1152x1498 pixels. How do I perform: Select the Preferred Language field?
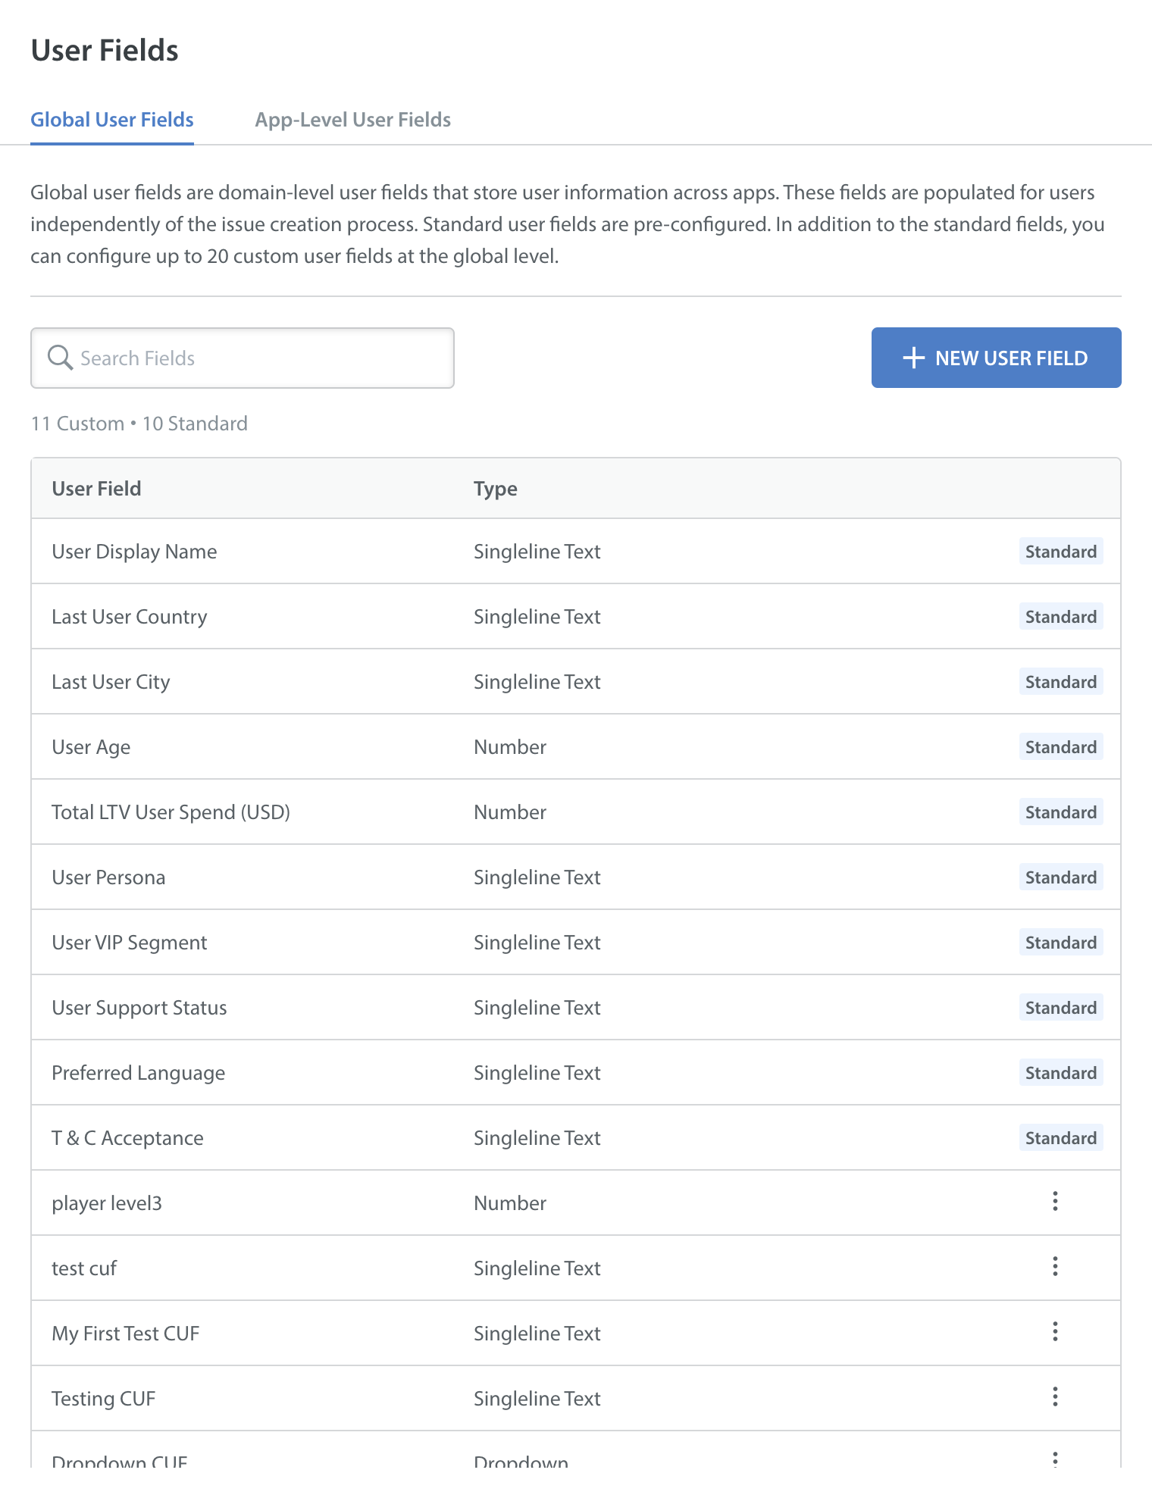pos(138,1073)
